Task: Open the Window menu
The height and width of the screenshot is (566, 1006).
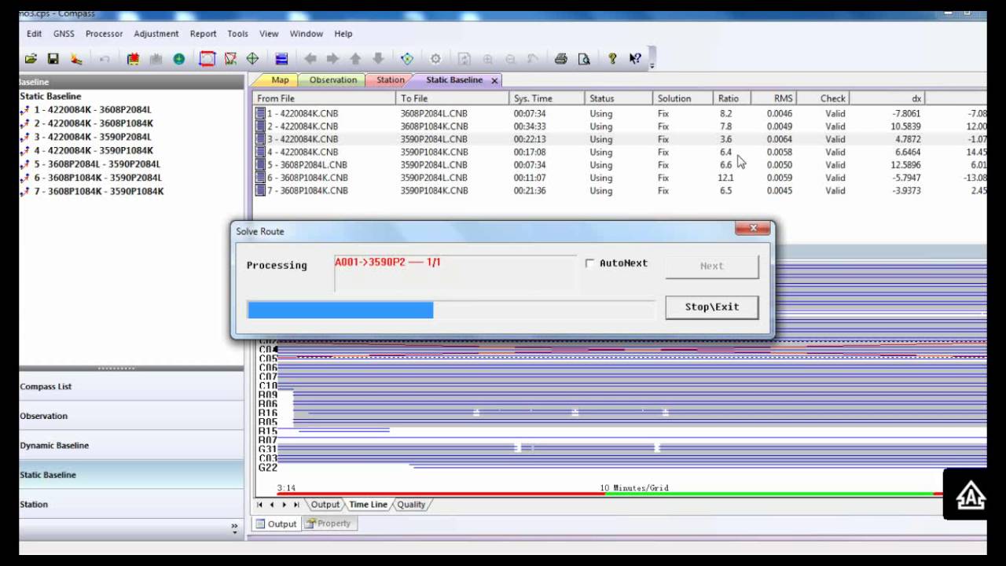Action: pyautogui.click(x=306, y=34)
